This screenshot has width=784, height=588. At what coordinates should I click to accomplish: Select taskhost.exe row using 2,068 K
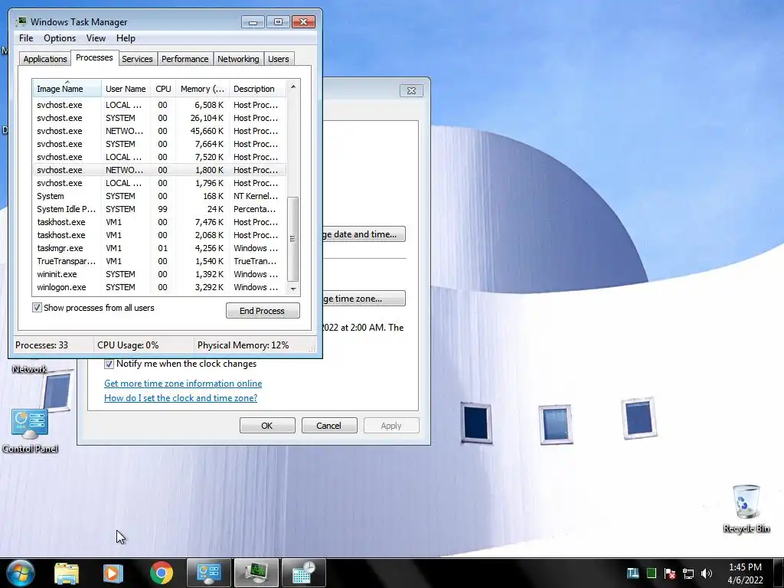pos(159,235)
